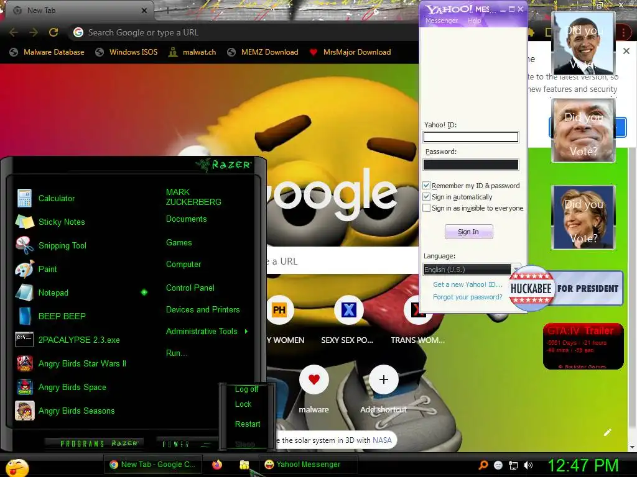637x477 pixels.
Task: Click Forgot your password link
Action: pyautogui.click(x=468, y=297)
